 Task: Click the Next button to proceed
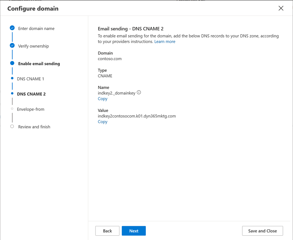coord(134,231)
